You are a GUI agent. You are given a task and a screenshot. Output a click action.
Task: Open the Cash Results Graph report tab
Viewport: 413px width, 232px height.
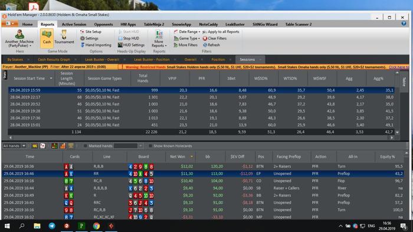pyautogui.click(x=54, y=59)
